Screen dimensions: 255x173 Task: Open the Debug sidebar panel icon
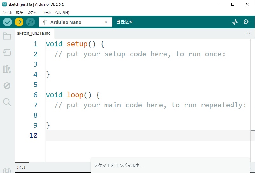[x=7, y=85]
